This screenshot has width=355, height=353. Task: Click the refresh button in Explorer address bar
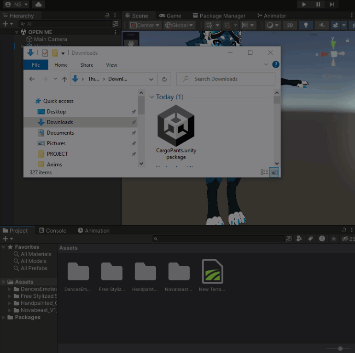pyautogui.click(x=164, y=79)
